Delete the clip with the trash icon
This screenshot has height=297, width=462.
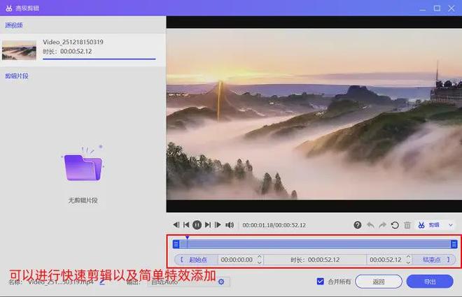coord(407,225)
